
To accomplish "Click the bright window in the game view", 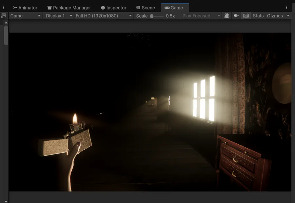I will click(204, 99).
